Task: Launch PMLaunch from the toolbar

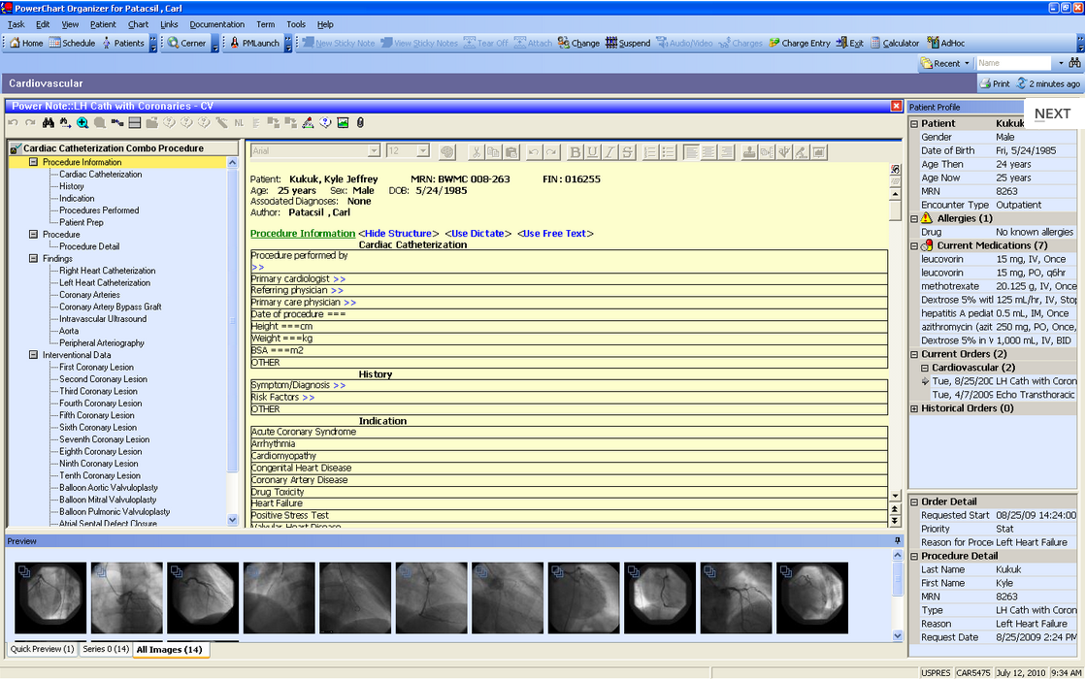Action: (254, 43)
